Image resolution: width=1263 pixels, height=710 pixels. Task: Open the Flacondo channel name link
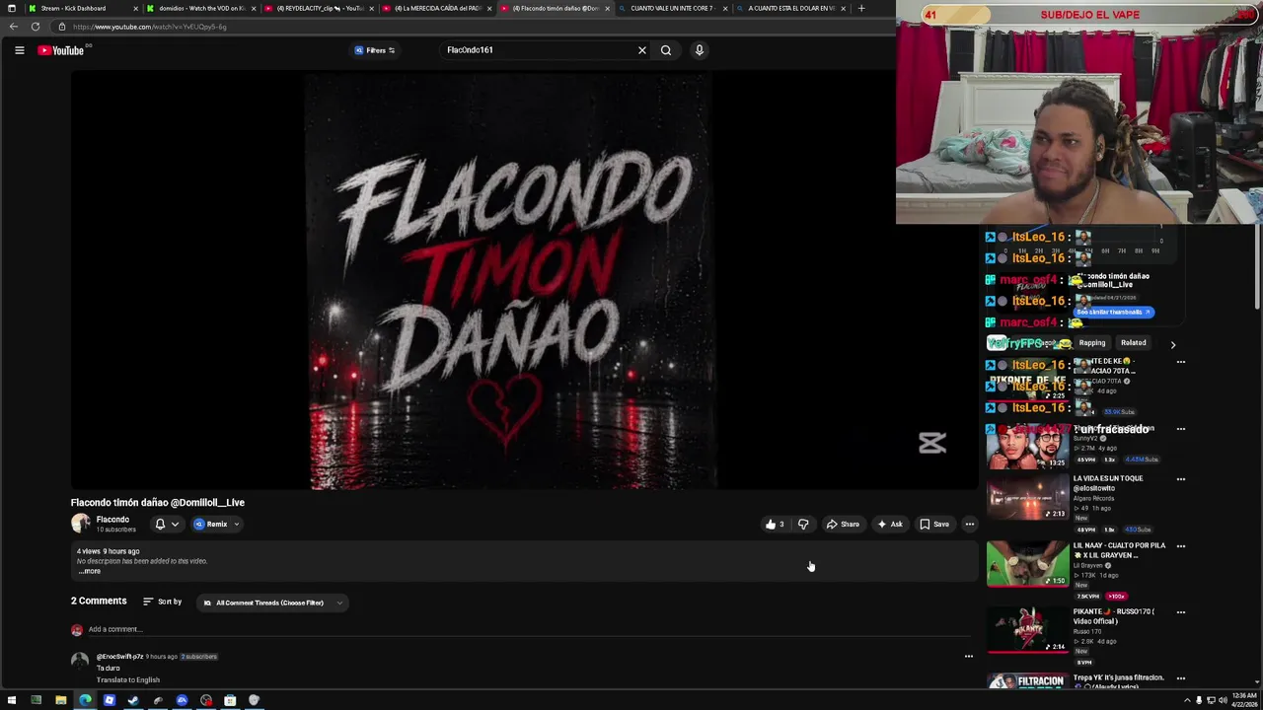(112, 520)
